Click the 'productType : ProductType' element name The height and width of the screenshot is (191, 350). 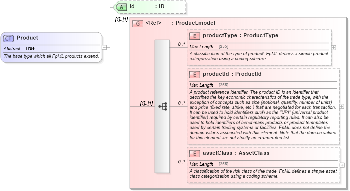tap(240, 35)
